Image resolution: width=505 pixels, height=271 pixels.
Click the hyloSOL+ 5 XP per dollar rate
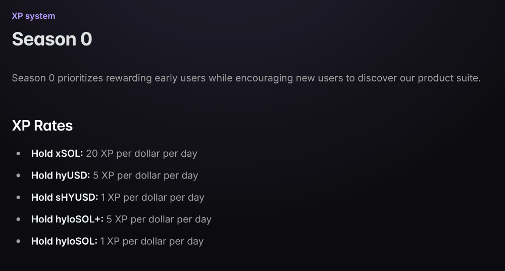[x=159, y=219]
